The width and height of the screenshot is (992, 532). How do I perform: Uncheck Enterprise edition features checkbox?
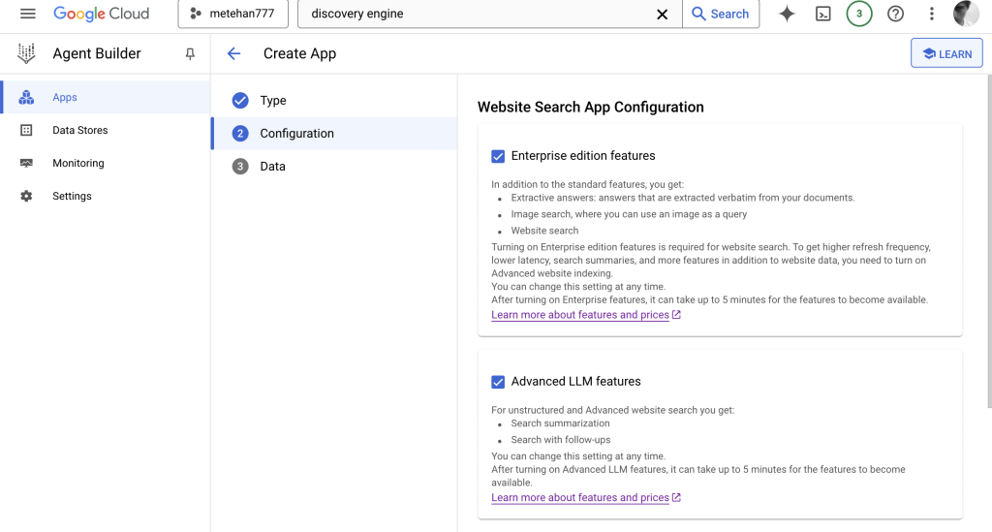[498, 156]
